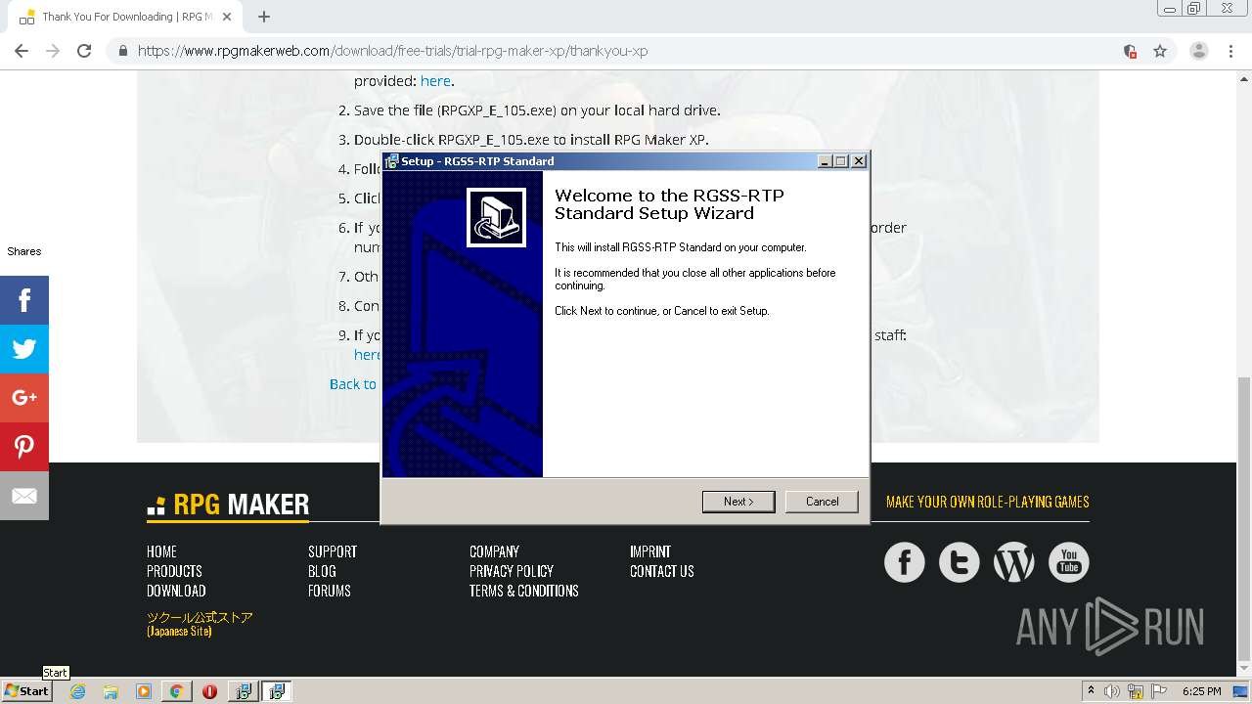Close the RGSS-RTP Setup dialog
The image size is (1252, 704).
click(859, 161)
